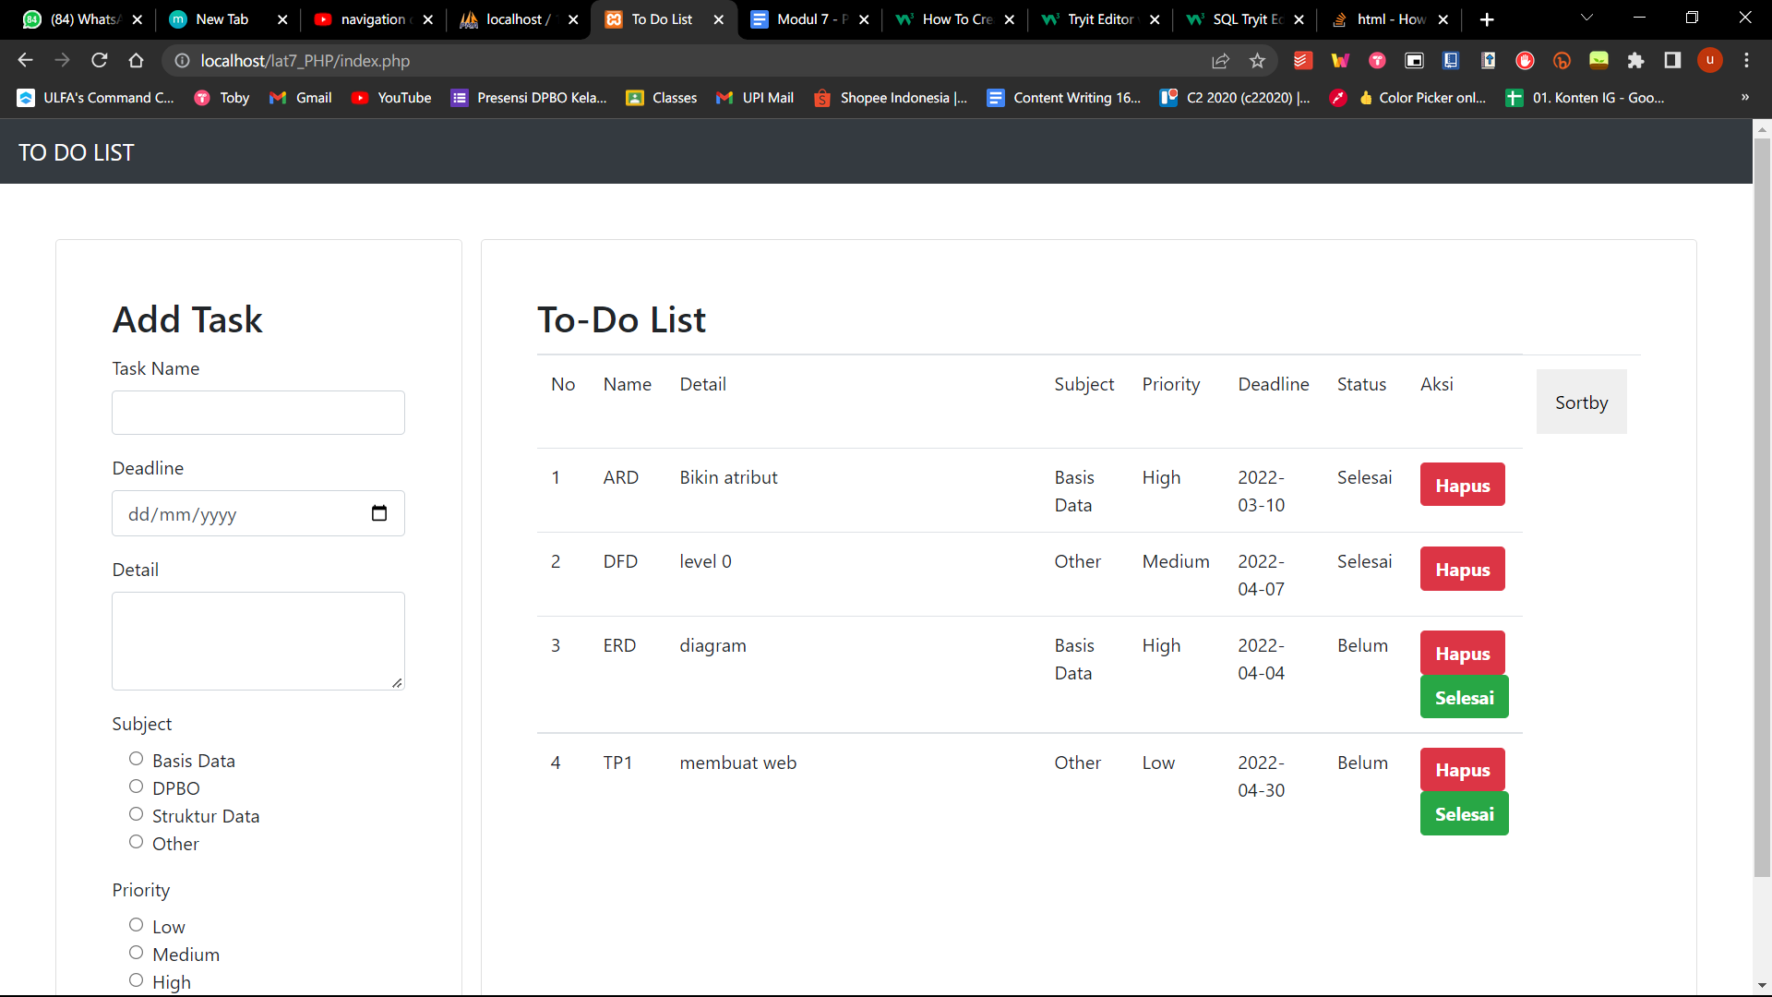
Task: Open the Forest extension icon
Action: point(1599,61)
